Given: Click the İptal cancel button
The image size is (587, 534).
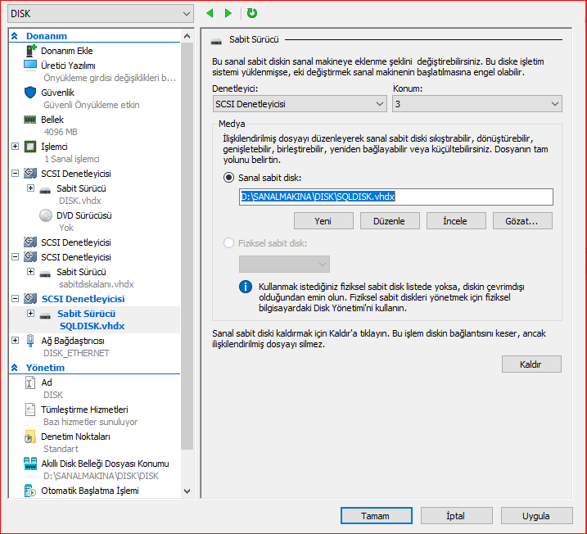Looking at the screenshot, I should pyautogui.click(x=456, y=516).
